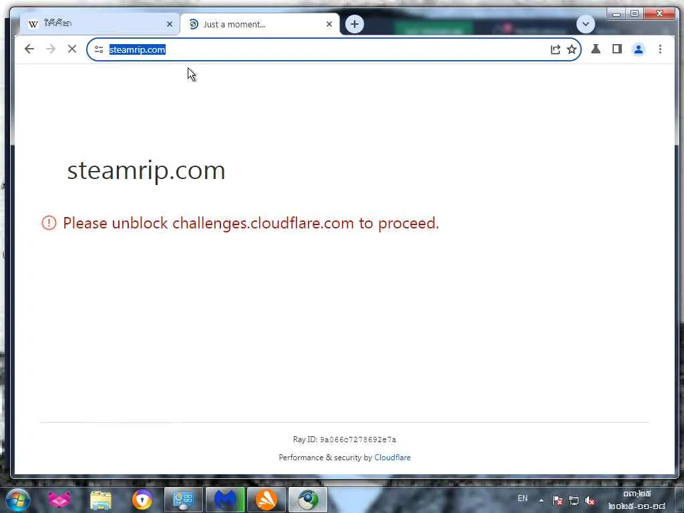Show hidden system tray icons
684x513 pixels.
pos(541,500)
